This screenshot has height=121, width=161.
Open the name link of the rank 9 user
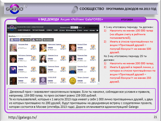coord(82,66)
